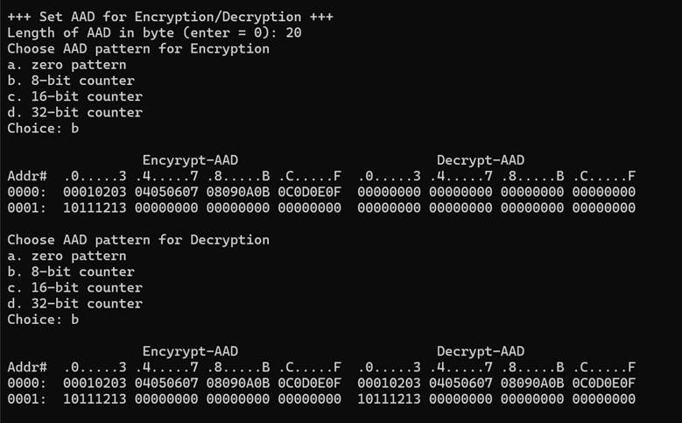682x423 pixels.
Task: Click the upper table's "Encyrypt-AAD" heading
Action: [190, 159]
